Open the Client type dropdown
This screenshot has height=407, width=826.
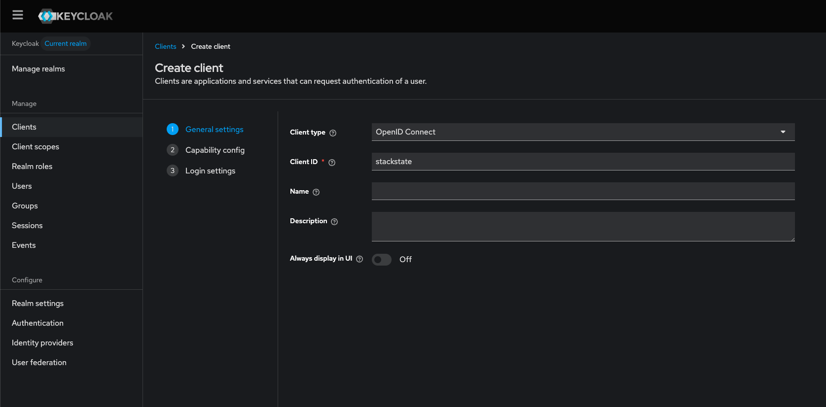[x=583, y=132]
